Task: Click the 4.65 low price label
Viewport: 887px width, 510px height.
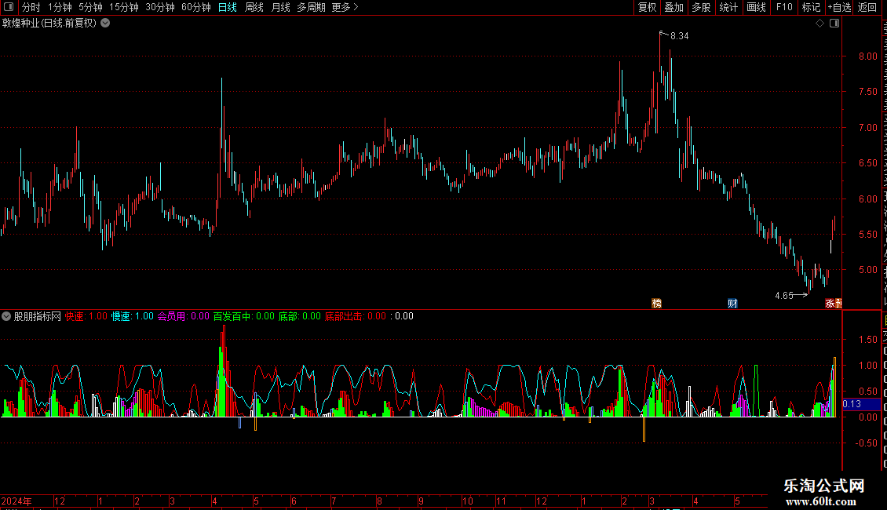Action: point(784,296)
